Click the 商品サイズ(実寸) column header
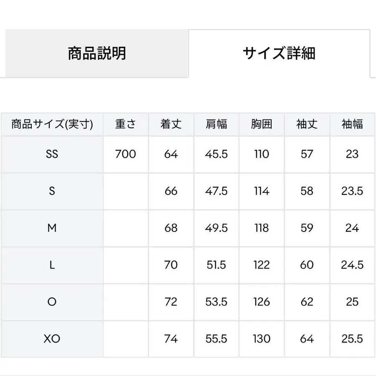The image size is (376, 376). coord(52,124)
